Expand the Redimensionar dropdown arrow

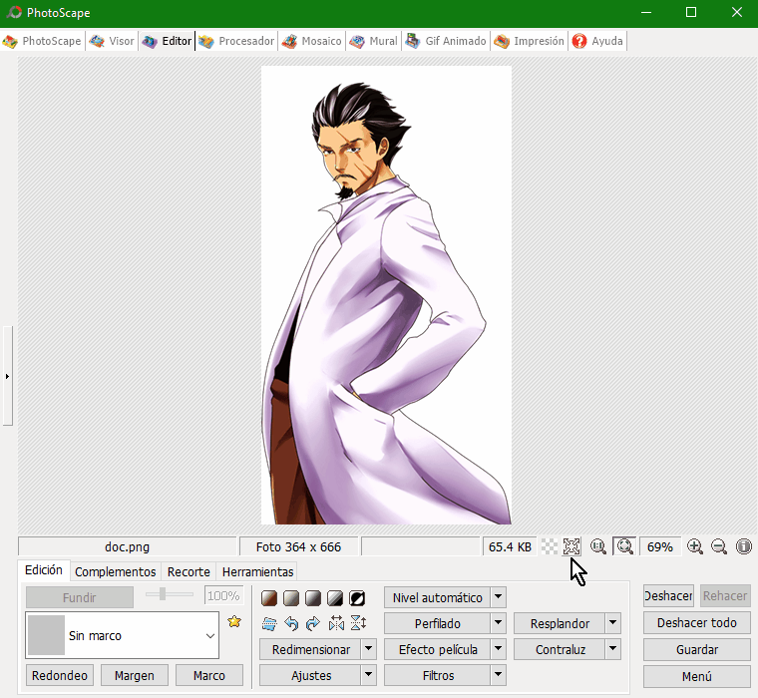point(369,649)
